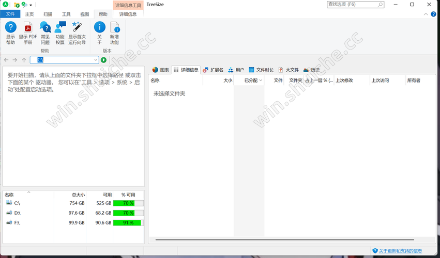The height and width of the screenshot is (258, 440).
Task: Select the F:\ drive row
Action: [x=74, y=223]
